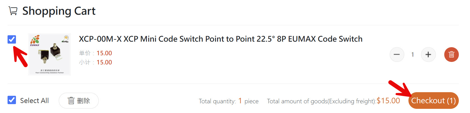
Task: Decrease item quantity with the minus button
Action: pos(397,54)
